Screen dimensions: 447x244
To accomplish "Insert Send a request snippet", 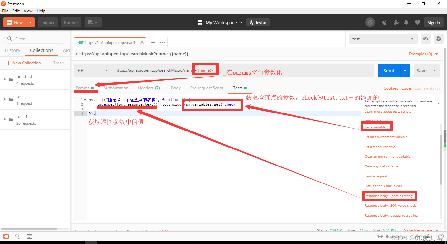I will click(x=376, y=176).
